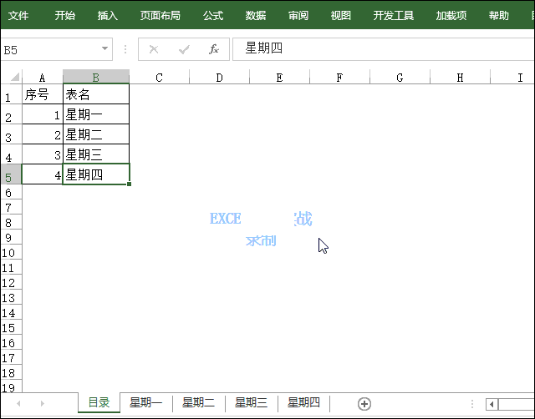Select column A header

click(x=43, y=78)
